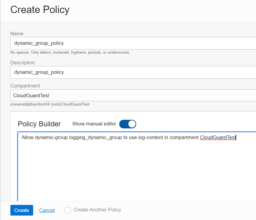Open the Compartment dropdown showing CloudGuardTest
The width and height of the screenshot is (256, 220).
click(x=133, y=95)
